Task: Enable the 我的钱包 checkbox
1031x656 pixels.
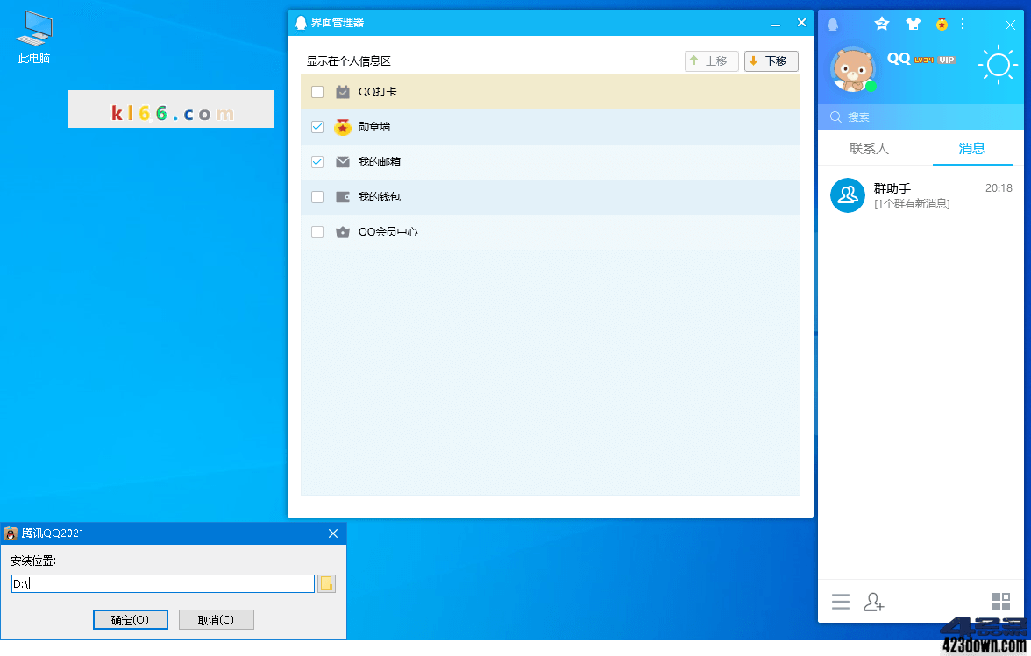Action: (317, 197)
